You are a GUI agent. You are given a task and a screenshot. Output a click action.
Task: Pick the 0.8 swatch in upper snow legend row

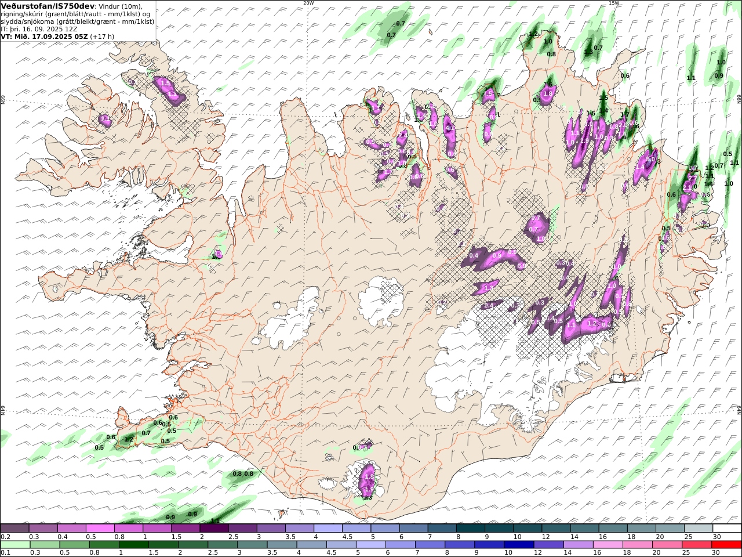pos(129,529)
